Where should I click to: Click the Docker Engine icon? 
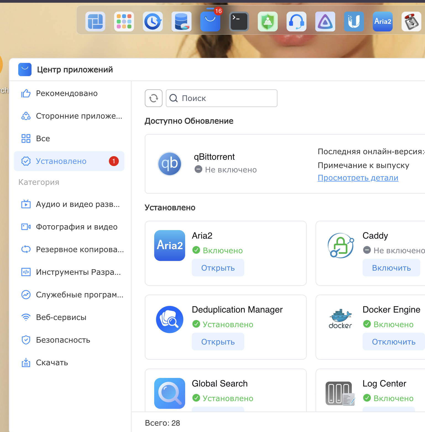[x=340, y=319]
